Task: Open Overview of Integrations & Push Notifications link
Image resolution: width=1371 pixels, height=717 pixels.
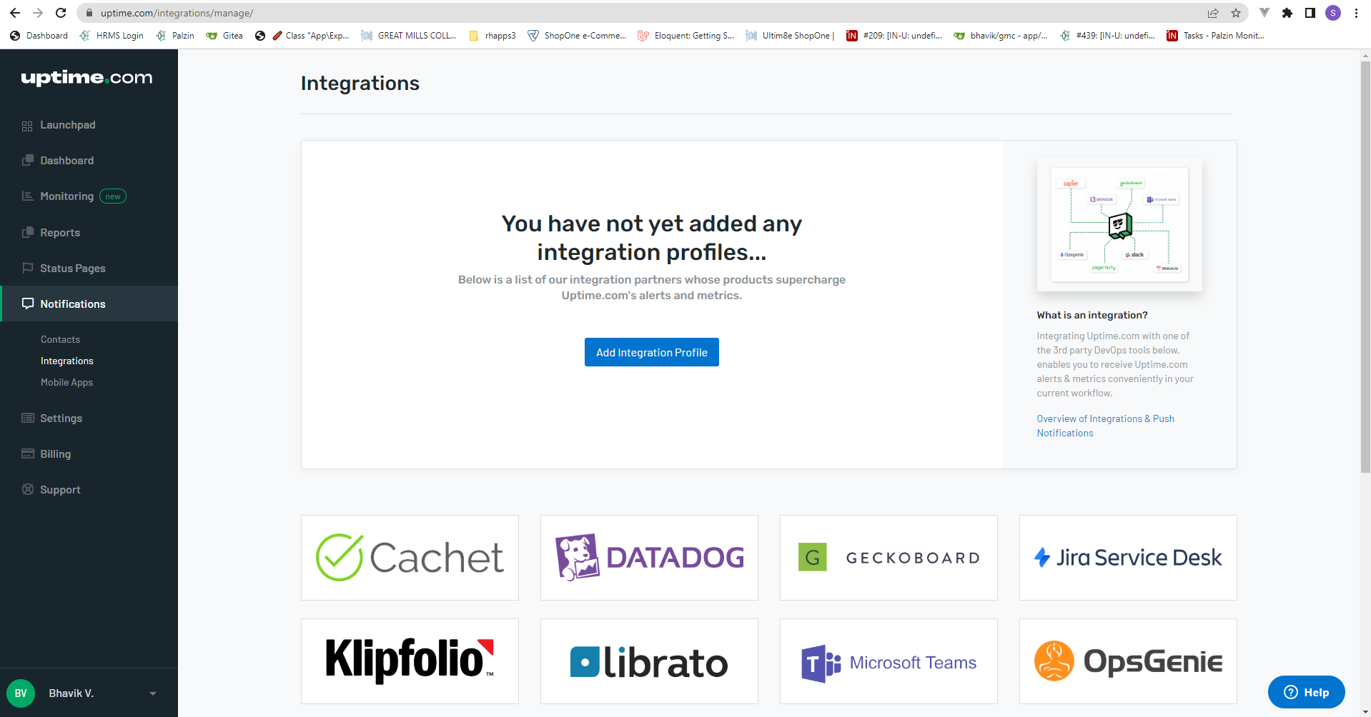Action: point(1105,426)
